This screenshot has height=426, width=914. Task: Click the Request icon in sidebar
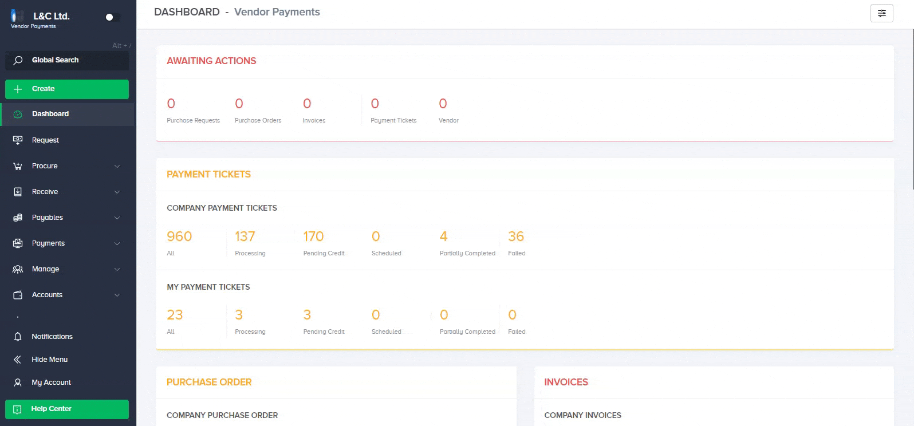click(18, 140)
